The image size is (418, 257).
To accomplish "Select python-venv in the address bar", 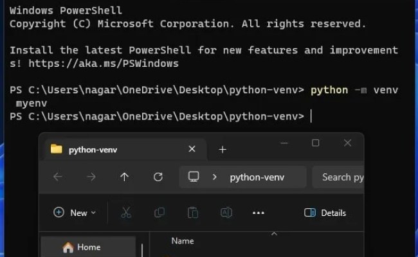I will 257,177.
